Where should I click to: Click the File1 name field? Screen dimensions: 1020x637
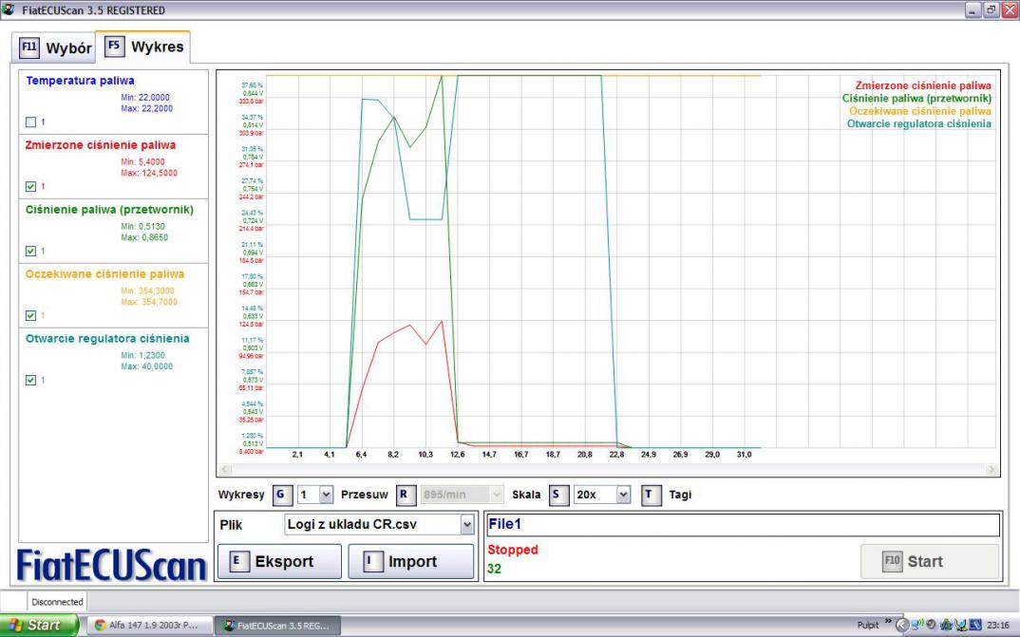[x=743, y=525]
